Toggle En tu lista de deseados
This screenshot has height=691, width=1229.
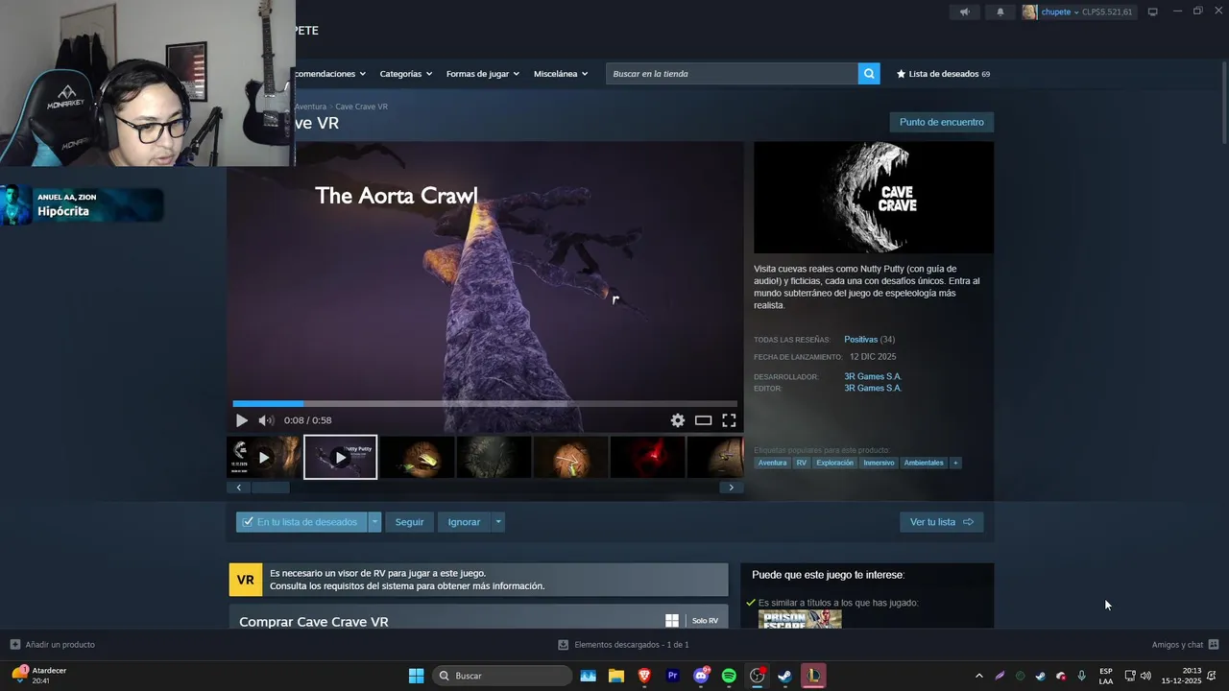301,522
